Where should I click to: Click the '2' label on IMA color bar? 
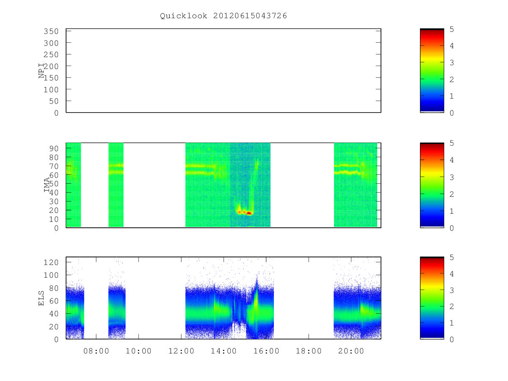coord(452,194)
